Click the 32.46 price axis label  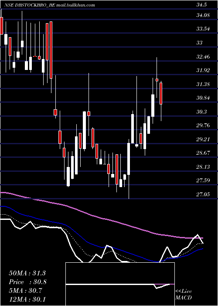pos(203,57)
